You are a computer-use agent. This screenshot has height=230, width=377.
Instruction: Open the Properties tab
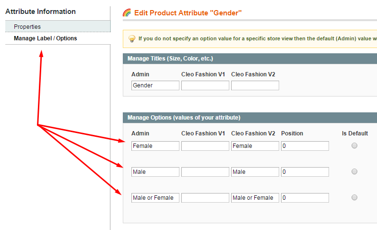point(27,27)
